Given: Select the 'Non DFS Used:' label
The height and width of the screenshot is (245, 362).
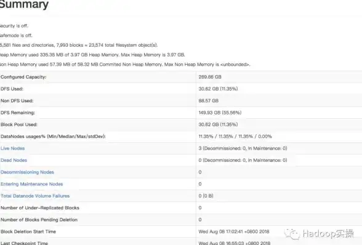Looking at the screenshot, I should 17,101.
